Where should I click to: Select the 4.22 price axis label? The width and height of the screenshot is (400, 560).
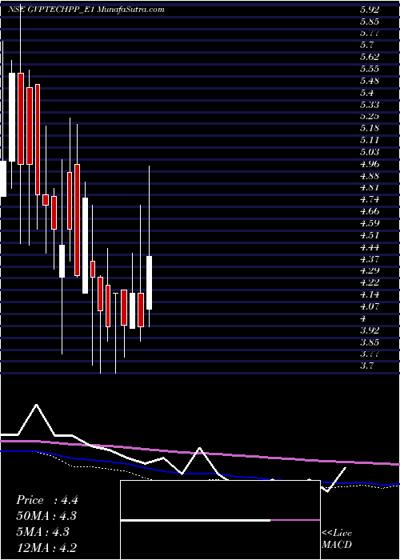click(370, 282)
